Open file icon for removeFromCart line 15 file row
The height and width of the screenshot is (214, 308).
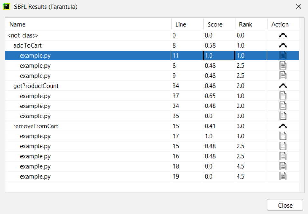(x=283, y=146)
